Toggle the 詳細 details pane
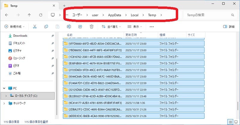Screen dimensions: 240x125 (229, 27)
